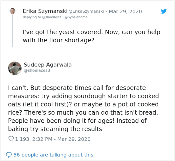Open "56 people are talking about this"

(53, 155)
